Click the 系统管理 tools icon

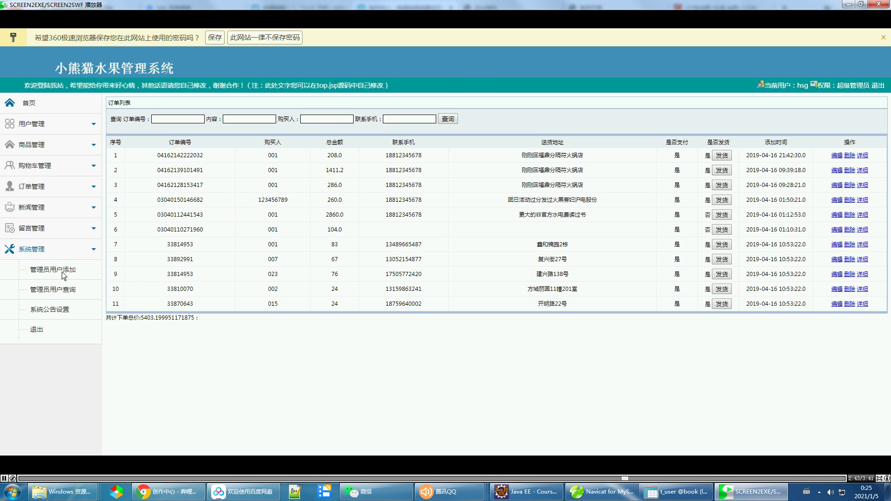10,249
